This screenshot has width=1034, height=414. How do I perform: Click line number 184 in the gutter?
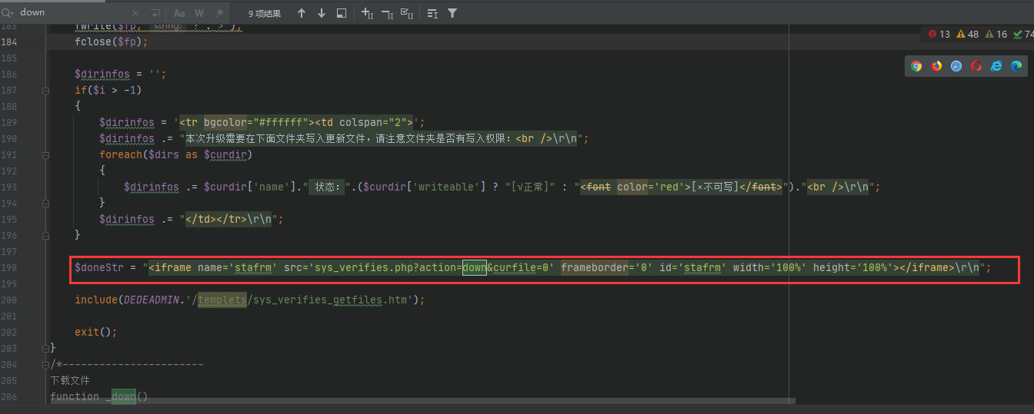coord(9,41)
